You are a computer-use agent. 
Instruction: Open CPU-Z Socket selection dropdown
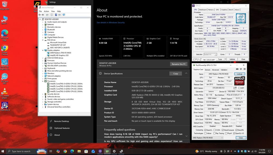point(210,55)
